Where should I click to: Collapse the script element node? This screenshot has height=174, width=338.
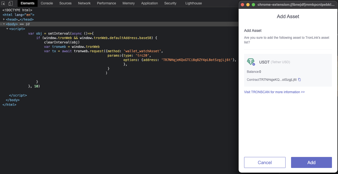click(7, 29)
